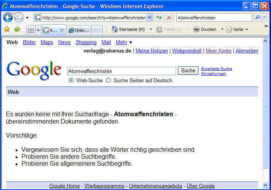Viewport: 271px width, 190px height.
Task: Open the Über Google footer link
Action: (201, 186)
